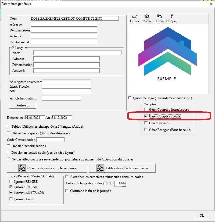Check Ne pas effectuer une sauvegarde zip
Image resolution: width=215 pixels, height=222 pixels.
9,159
